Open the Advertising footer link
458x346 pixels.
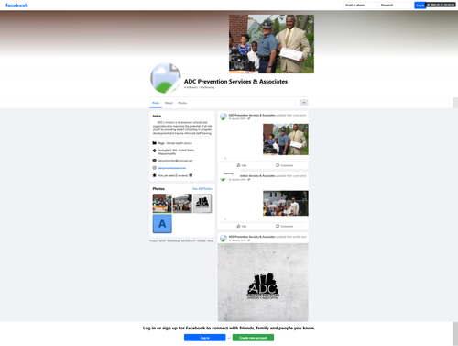pos(173,241)
